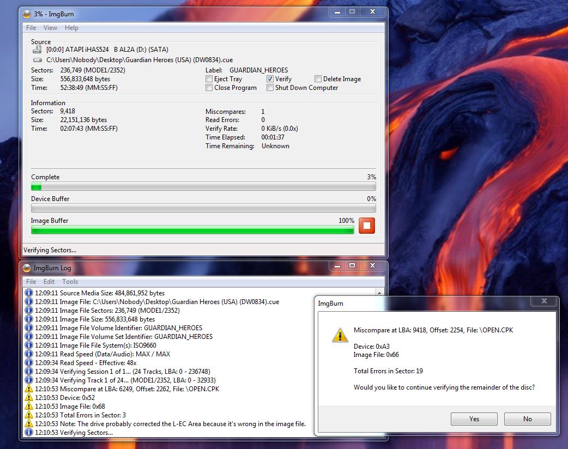This screenshot has height=449, width=568.
Task: Click the info icon on Read Speed (Data/Audio) row
Action: (28, 354)
